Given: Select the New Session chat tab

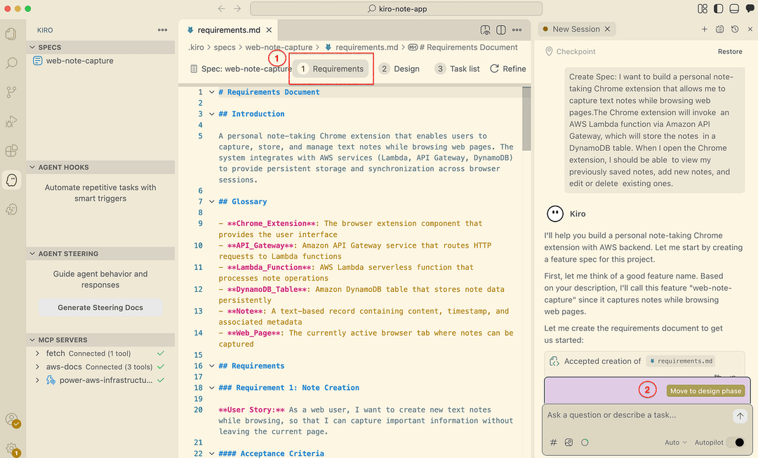Looking at the screenshot, I should (576, 29).
